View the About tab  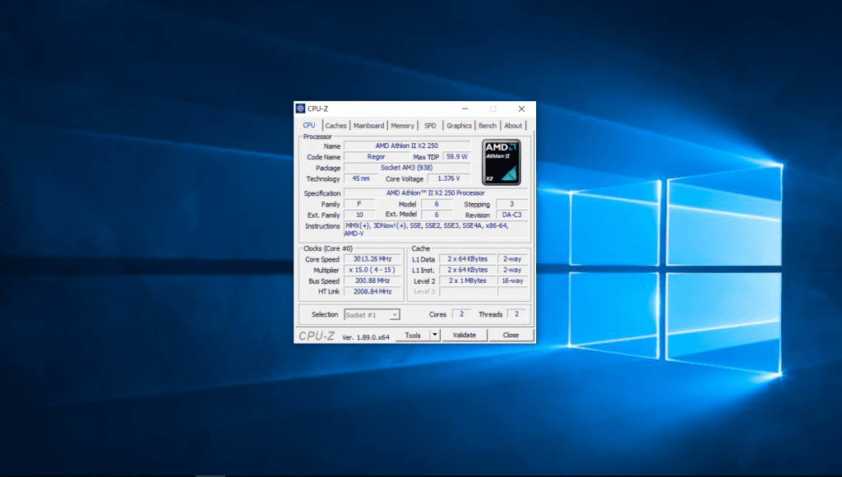coord(513,126)
